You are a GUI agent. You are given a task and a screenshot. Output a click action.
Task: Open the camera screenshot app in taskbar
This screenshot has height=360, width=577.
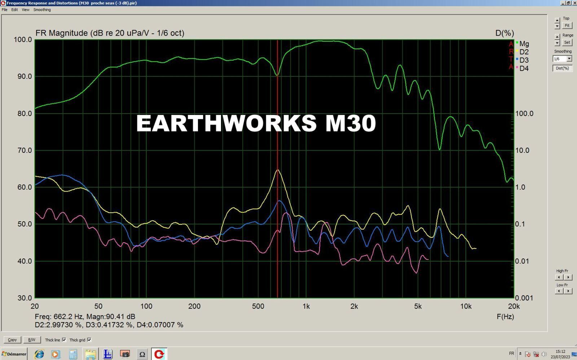tap(125, 354)
